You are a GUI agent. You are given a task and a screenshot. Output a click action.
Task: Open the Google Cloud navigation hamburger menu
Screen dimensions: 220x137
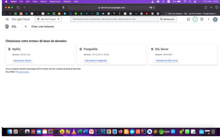click(x=7, y=19)
